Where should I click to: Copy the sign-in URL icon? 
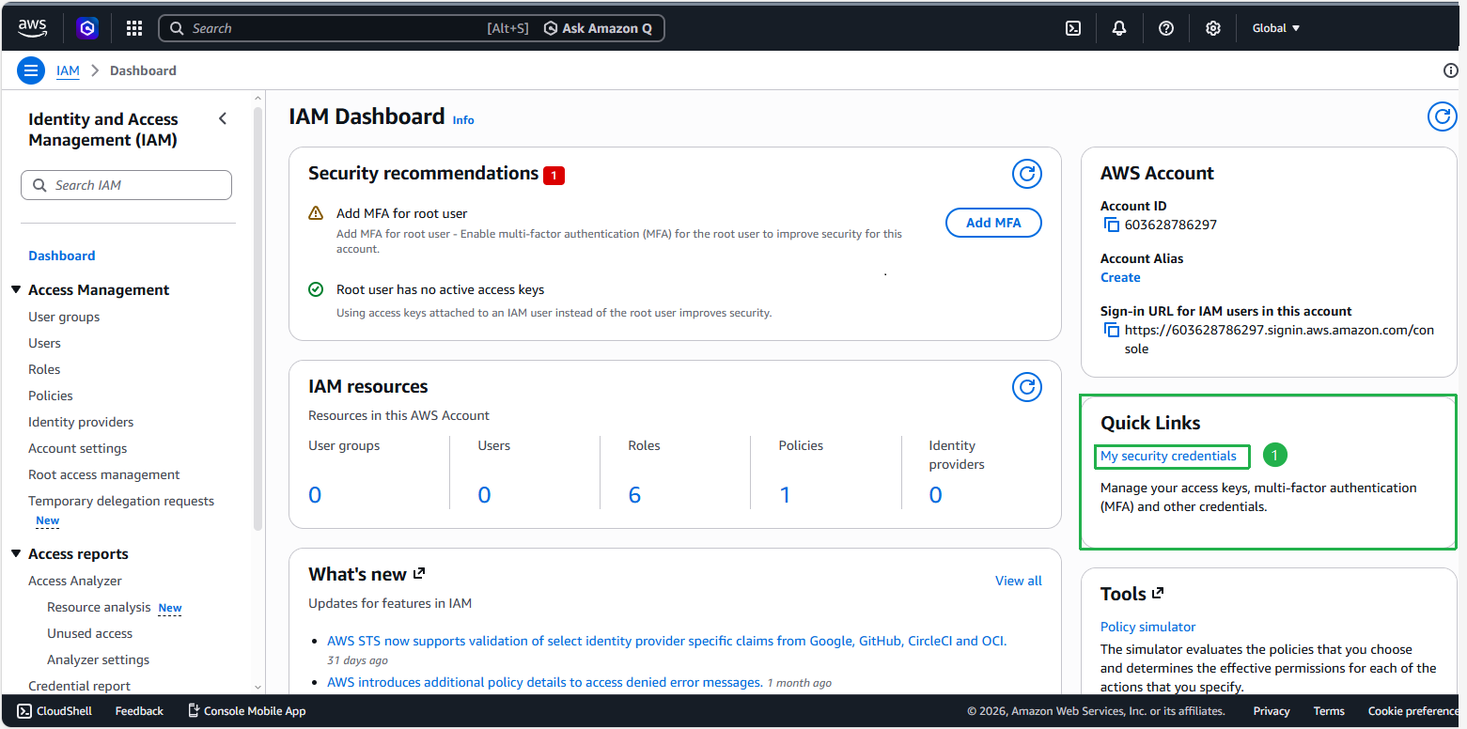[1112, 330]
